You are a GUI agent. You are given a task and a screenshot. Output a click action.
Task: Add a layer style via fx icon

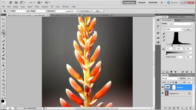(x=170, y=108)
